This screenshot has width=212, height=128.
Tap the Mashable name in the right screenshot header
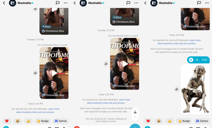[x=166, y=3]
